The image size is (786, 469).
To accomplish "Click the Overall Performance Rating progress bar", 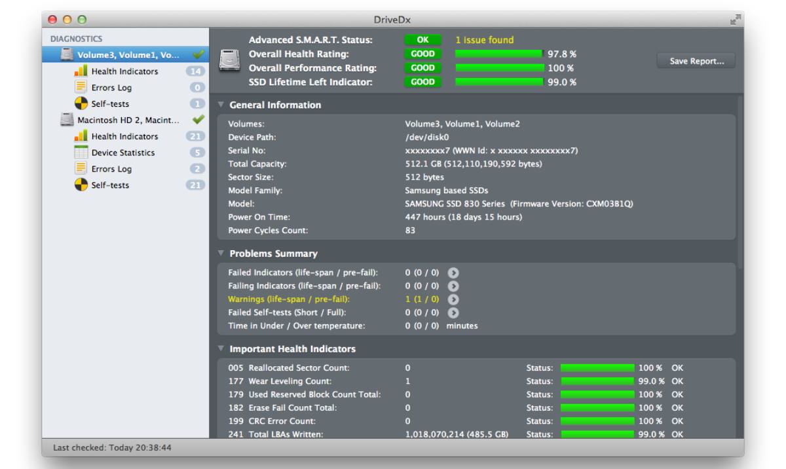I will [x=499, y=68].
